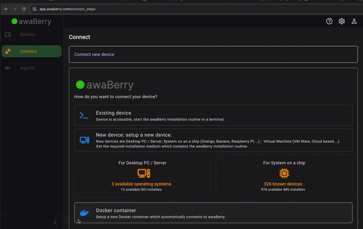Viewport: 363px width, 229px height.
Task: Open 3 available operating systems link
Action: 141,184
